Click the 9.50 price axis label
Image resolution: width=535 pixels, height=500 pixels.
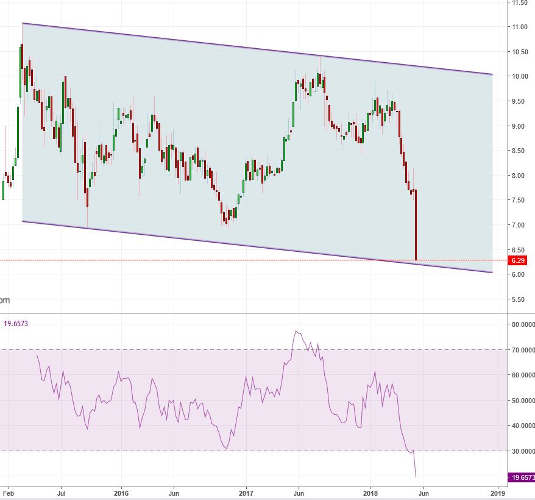click(518, 101)
